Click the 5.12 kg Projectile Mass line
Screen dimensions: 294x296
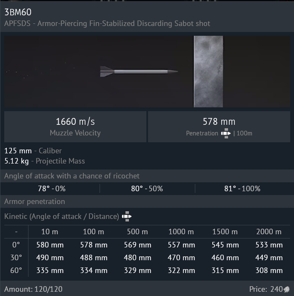[x=45, y=161]
